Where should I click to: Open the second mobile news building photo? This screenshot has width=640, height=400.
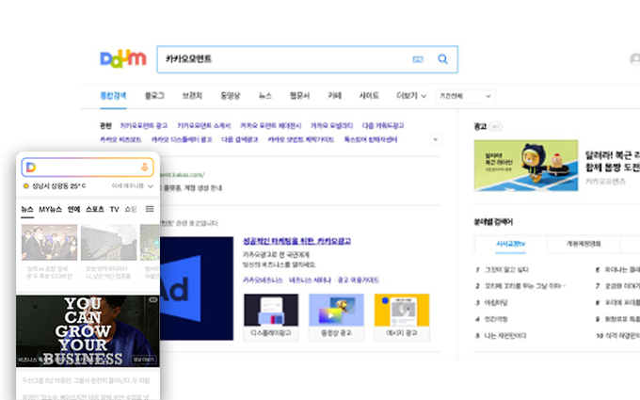(109, 242)
